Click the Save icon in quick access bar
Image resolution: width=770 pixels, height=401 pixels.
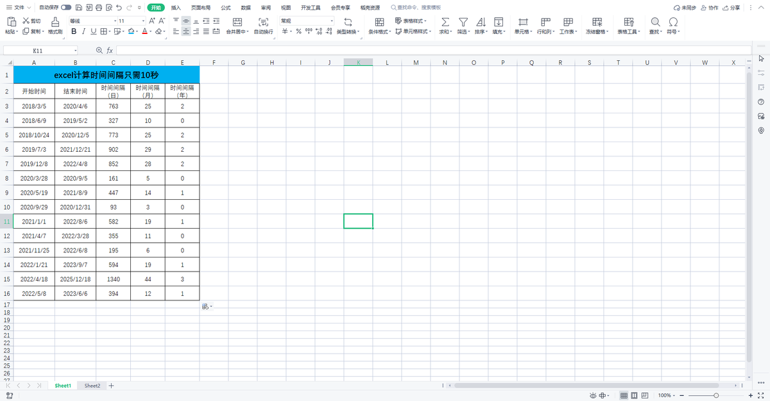click(78, 8)
